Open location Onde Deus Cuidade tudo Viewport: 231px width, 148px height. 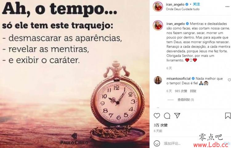coord(183,9)
